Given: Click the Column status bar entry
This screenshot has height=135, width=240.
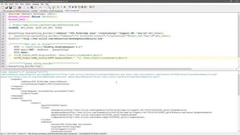Looking at the screenshot, I should coord(22,134).
